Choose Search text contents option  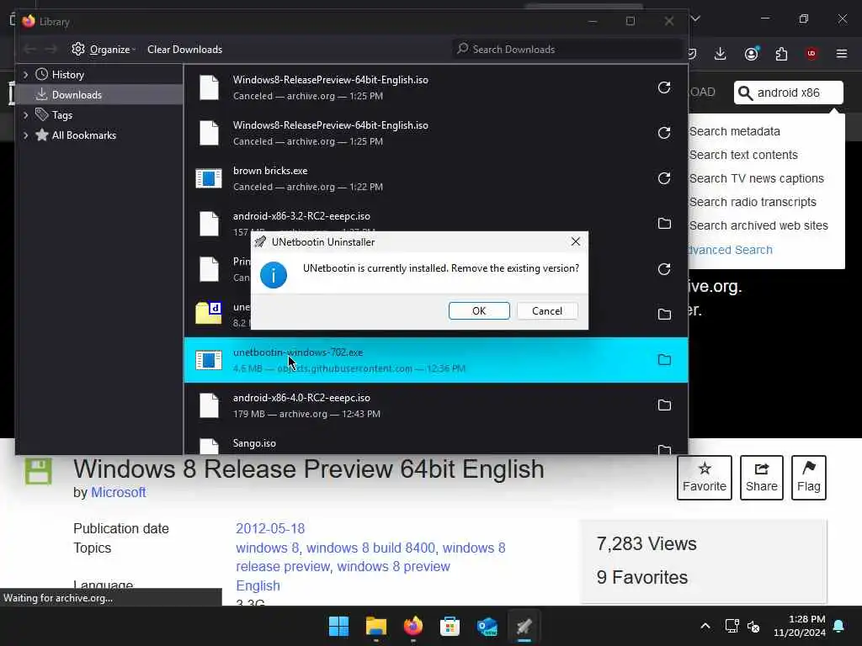(743, 155)
